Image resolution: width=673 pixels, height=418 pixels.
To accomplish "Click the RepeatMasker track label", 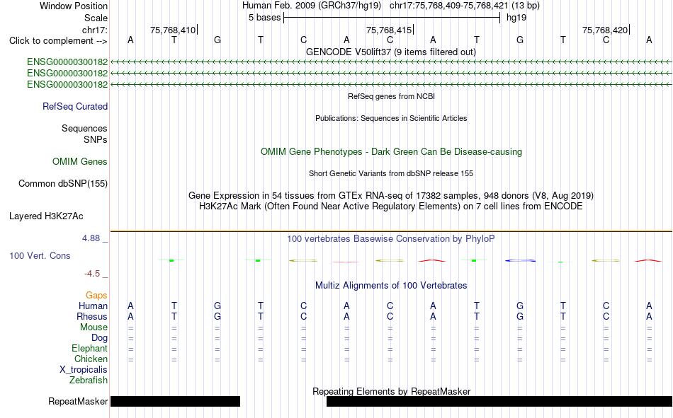I will point(78,401).
